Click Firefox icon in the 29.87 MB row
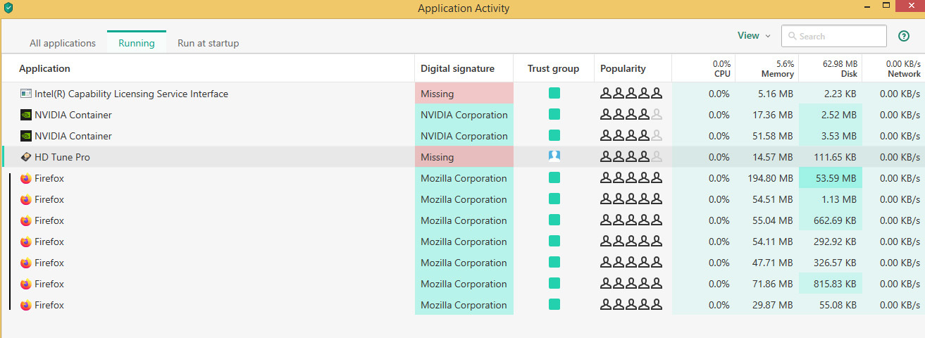Viewport: 925px width, 338px height. coord(26,305)
